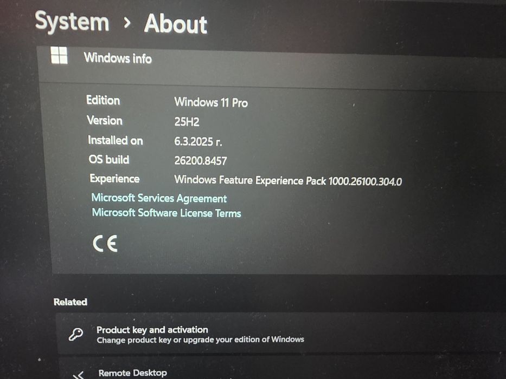The height and width of the screenshot is (379, 506).
Task: Select the 6.3.2025 install date value
Action: tap(198, 141)
